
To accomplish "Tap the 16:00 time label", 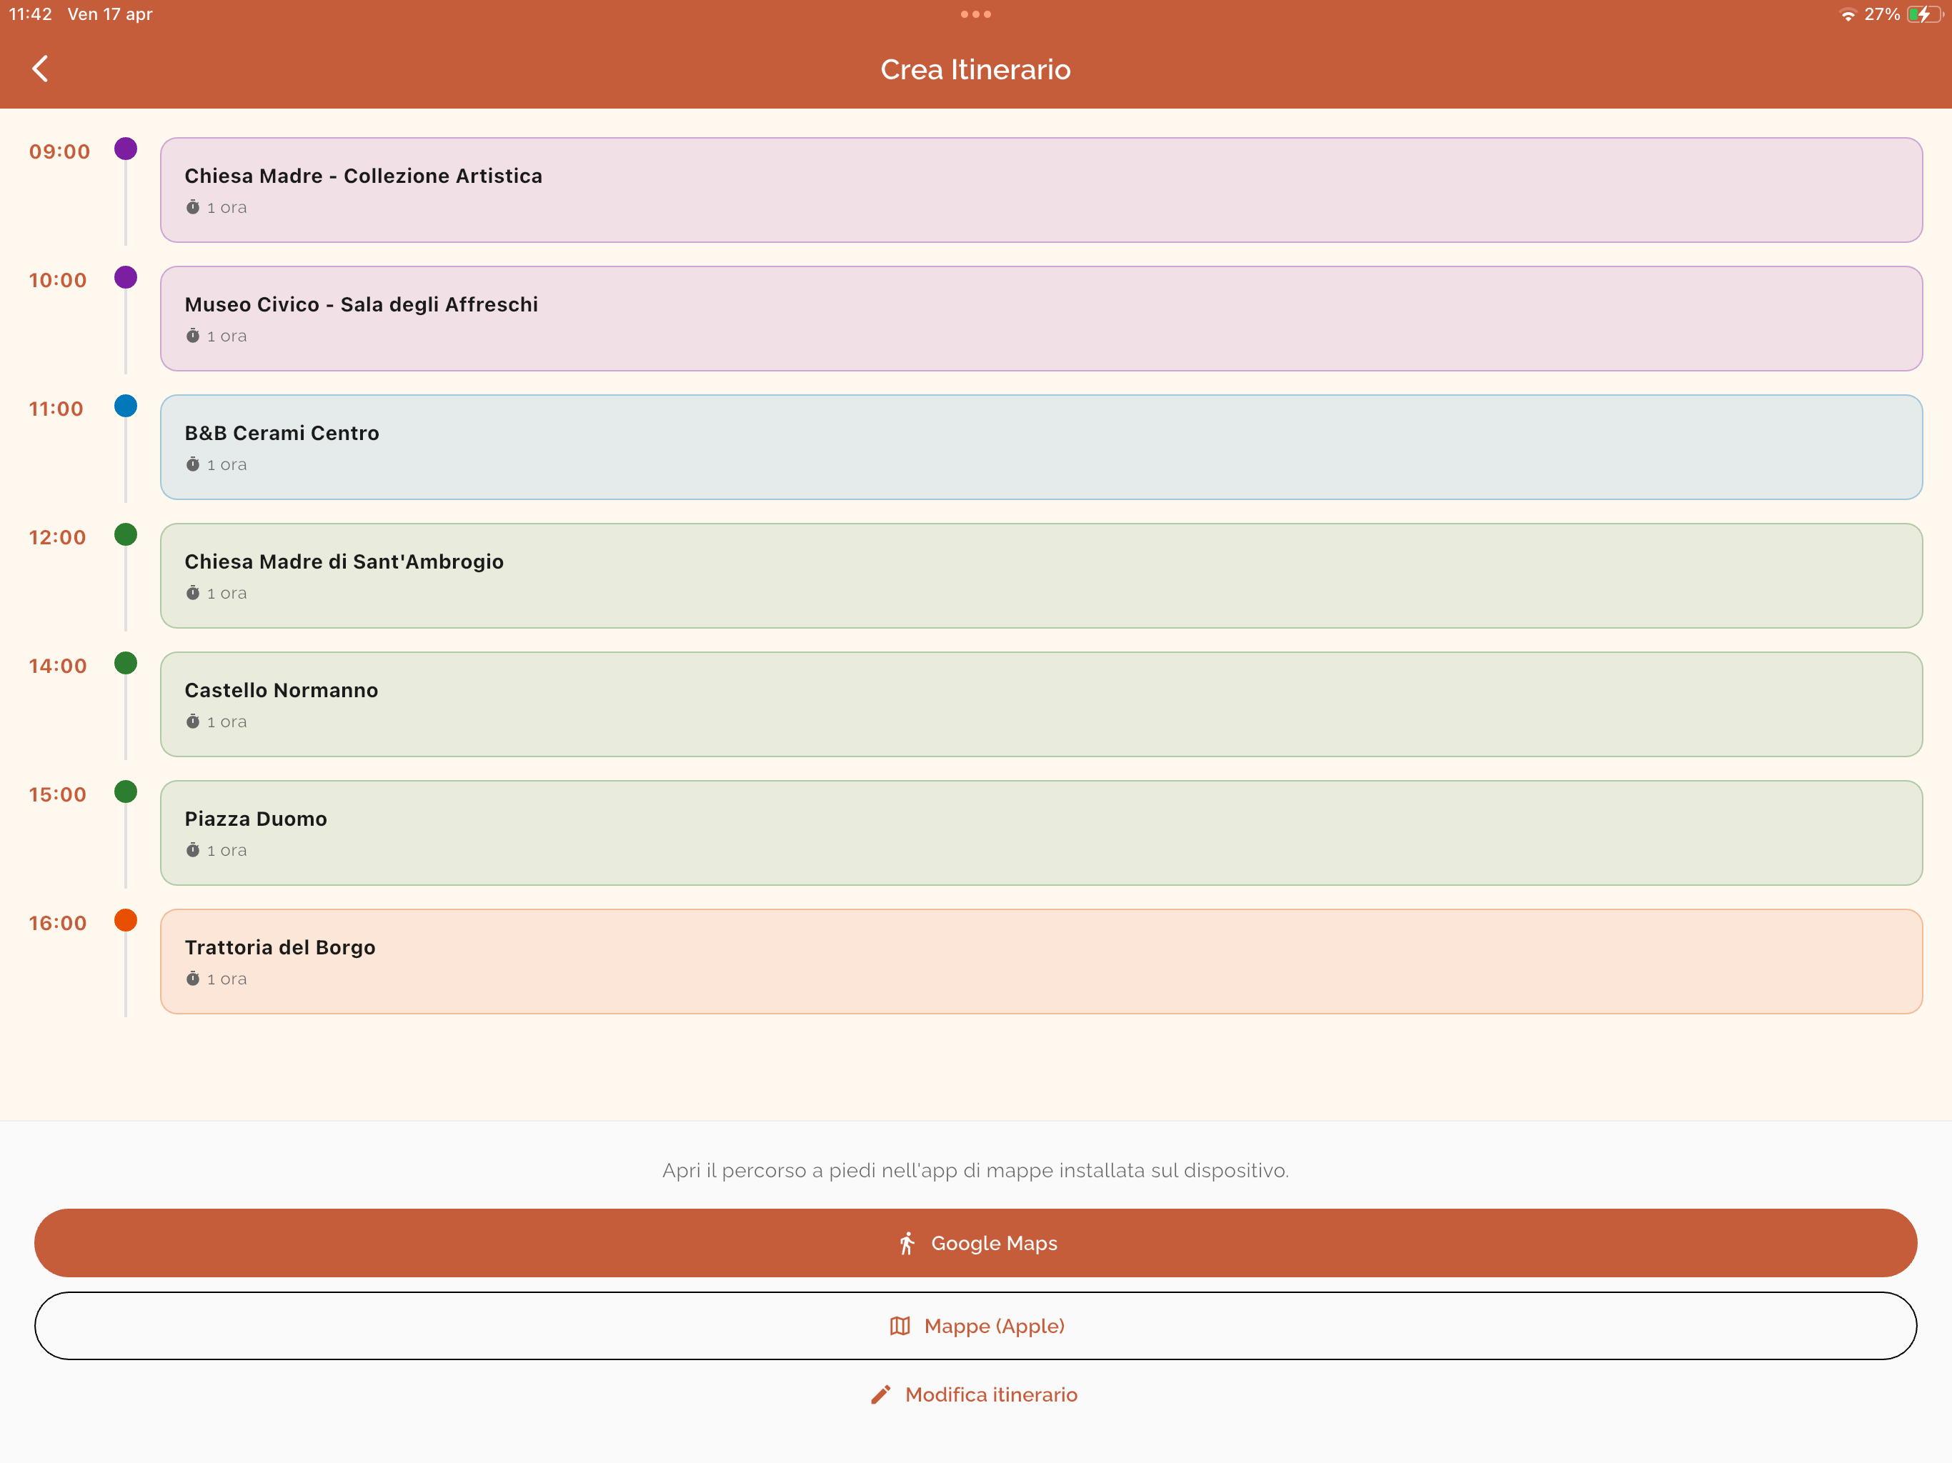I will [x=57, y=924].
